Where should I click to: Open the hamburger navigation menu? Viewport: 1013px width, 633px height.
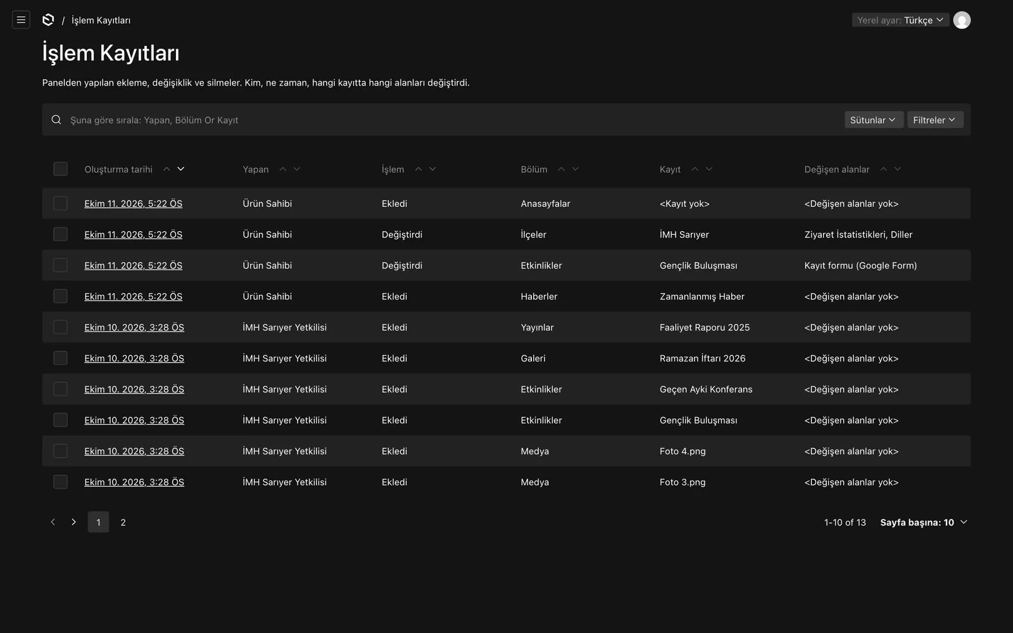tap(21, 20)
